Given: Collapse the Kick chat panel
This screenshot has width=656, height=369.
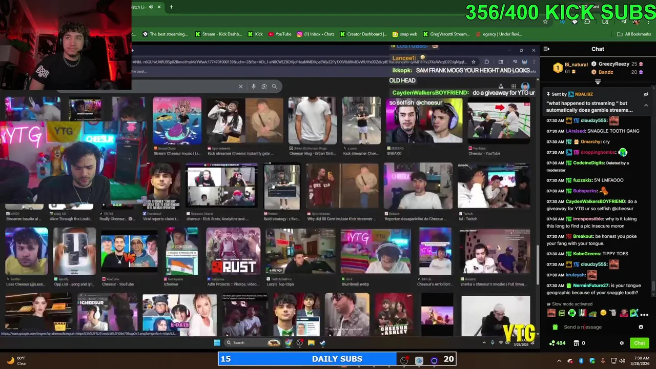Looking at the screenshot, I should 546,49.
